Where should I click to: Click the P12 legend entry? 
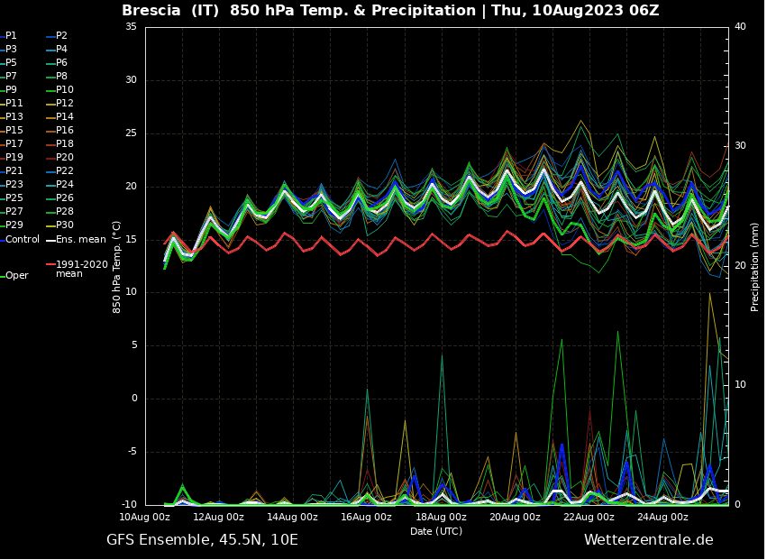coord(60,104)
